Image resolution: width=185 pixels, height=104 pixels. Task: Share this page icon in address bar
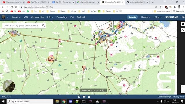click(x=156, y=7)
